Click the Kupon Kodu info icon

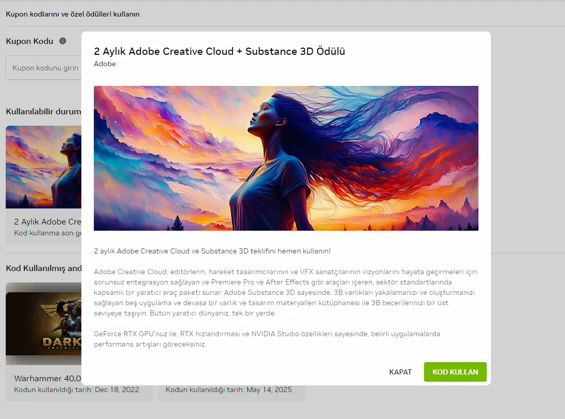(x=63, y=41)
